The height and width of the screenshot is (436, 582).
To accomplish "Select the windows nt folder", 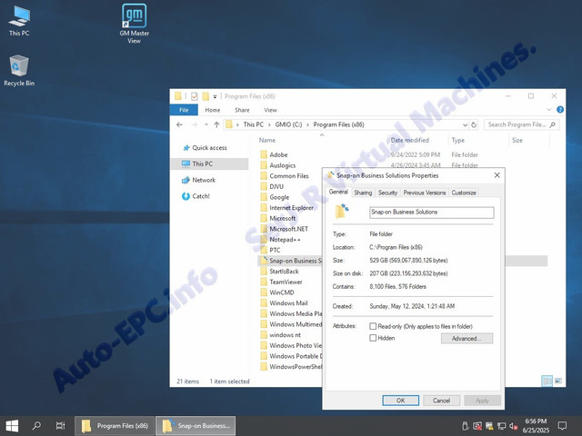I will pos(285,335).
